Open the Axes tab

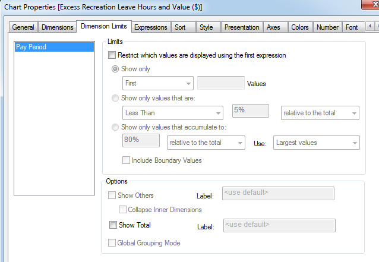[x=273, y=27]
